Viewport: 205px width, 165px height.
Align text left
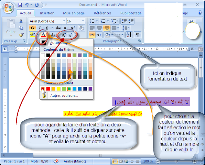tap(92, 28)
